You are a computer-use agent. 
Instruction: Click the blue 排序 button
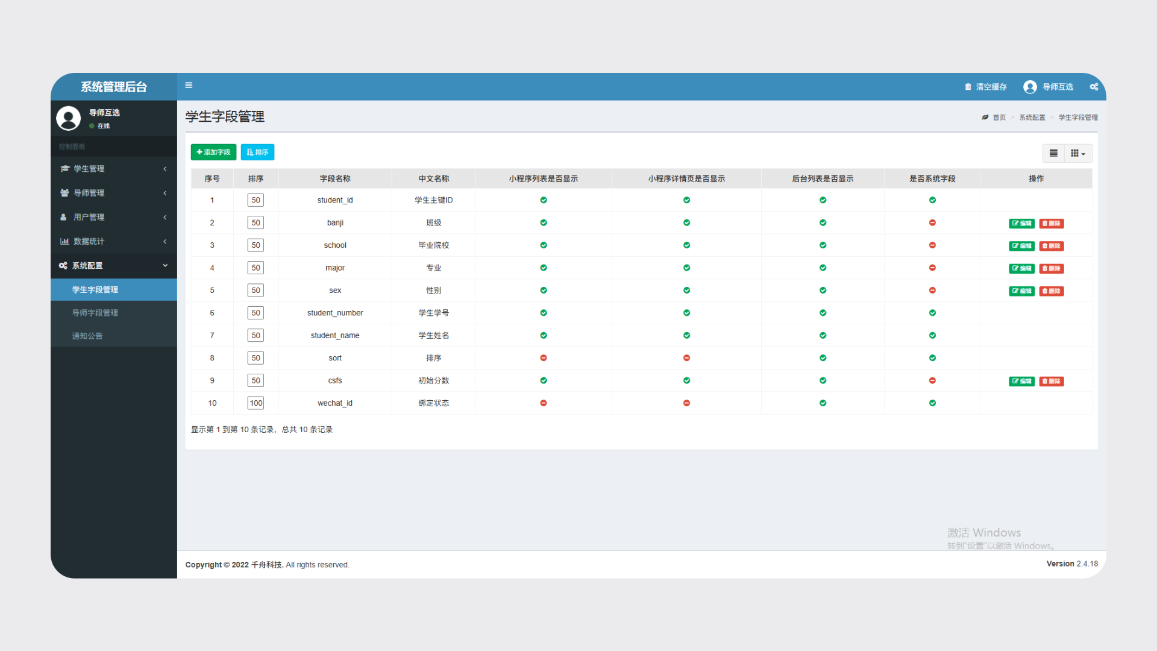pyautogui.click(x=257, y=152)
